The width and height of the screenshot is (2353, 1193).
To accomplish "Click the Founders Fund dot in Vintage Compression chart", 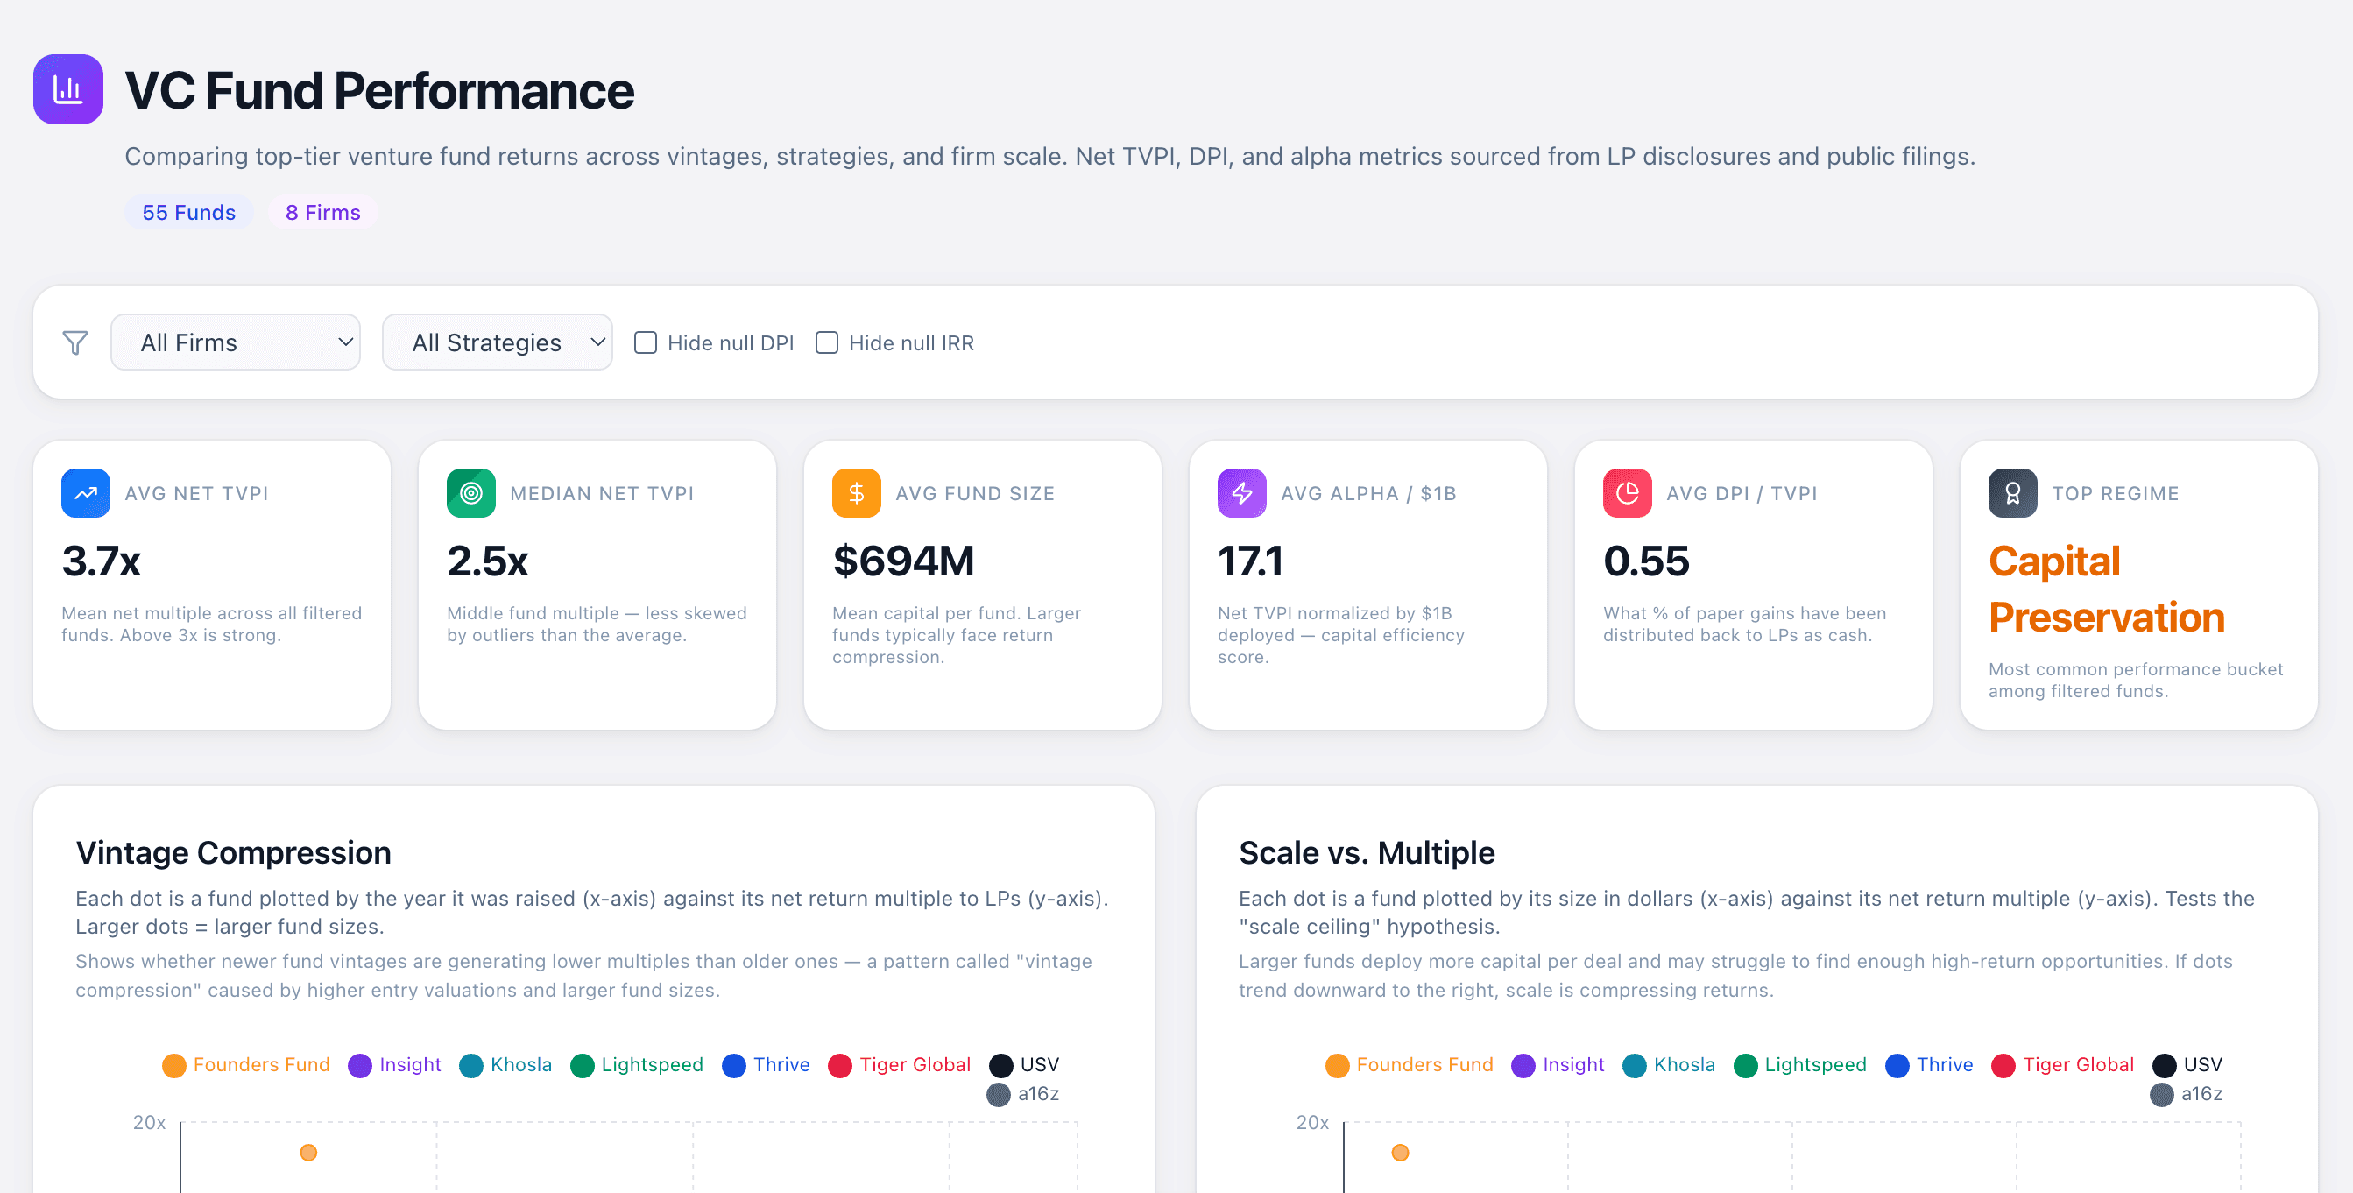I will pos(308,1153).
